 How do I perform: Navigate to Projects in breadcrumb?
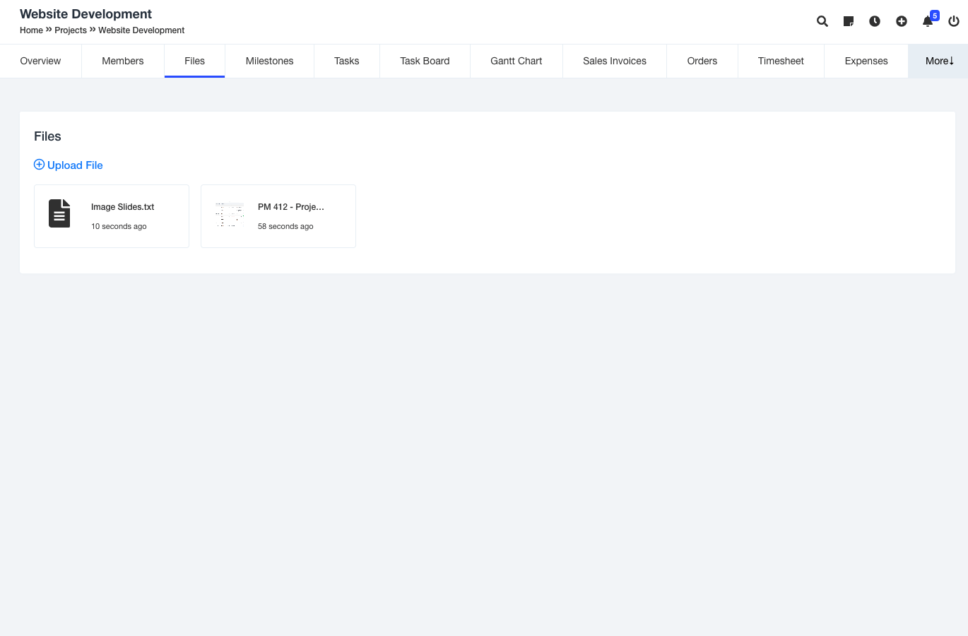point(71,30)
